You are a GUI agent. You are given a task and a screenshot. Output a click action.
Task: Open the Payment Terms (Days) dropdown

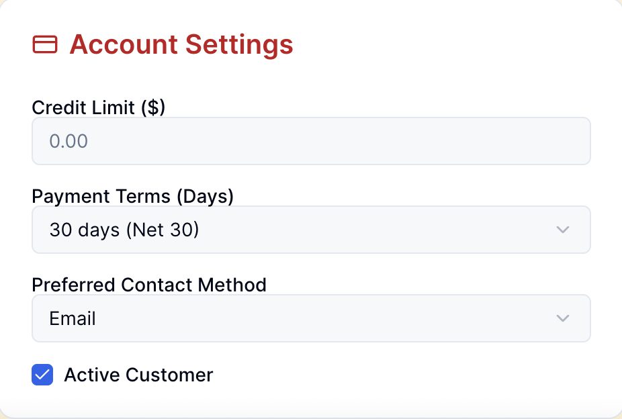coord(311,230)
